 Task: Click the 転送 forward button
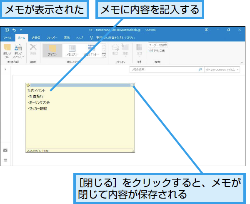[x=115, y=50]
